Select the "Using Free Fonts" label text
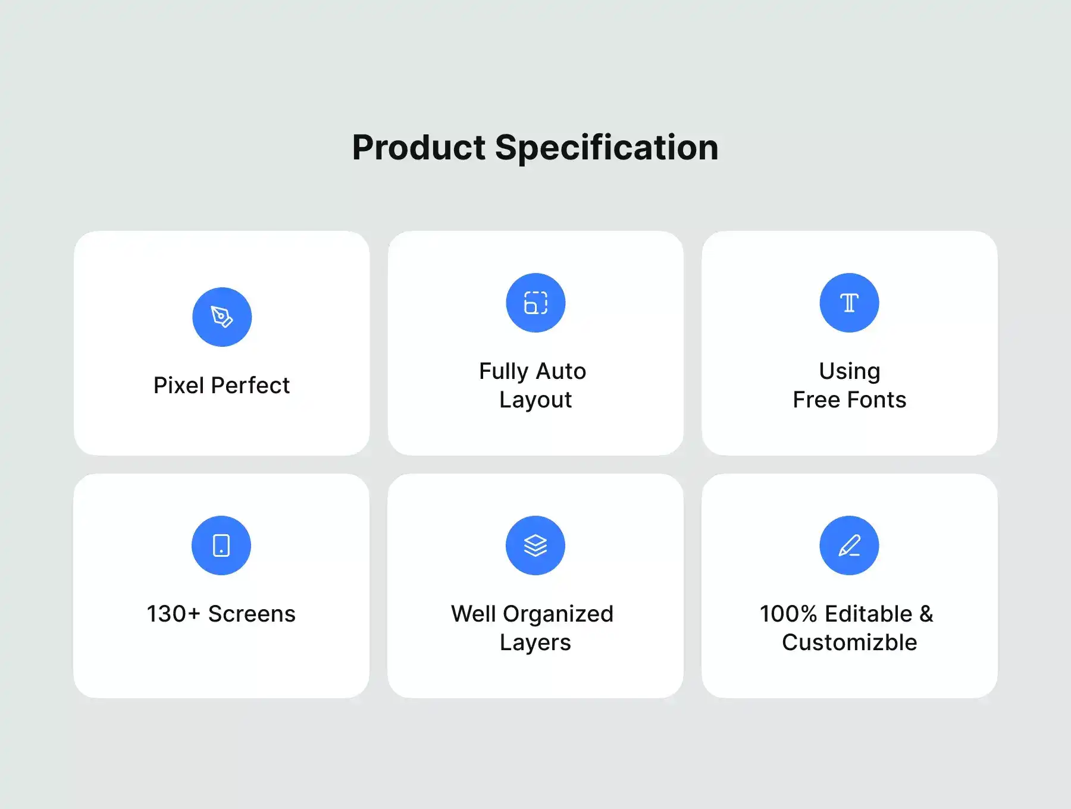 coord(849,385)
